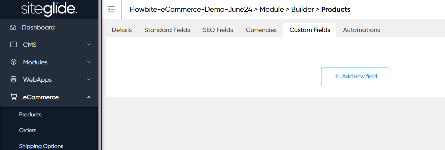Switch to the Details tab

tap(122, 30)
